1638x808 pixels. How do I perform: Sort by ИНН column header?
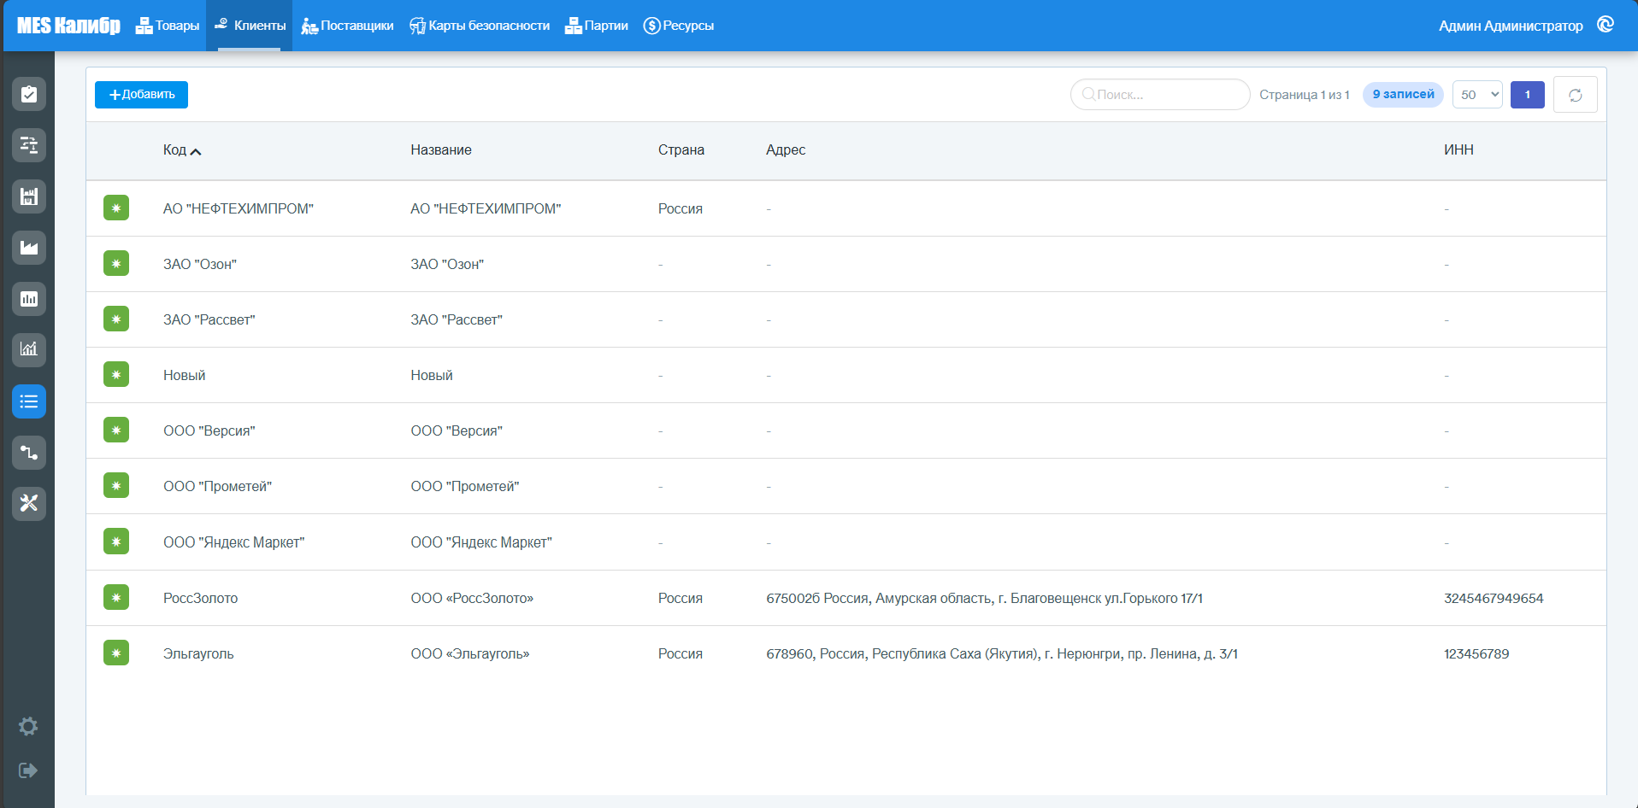click(x=1458, y=150)
